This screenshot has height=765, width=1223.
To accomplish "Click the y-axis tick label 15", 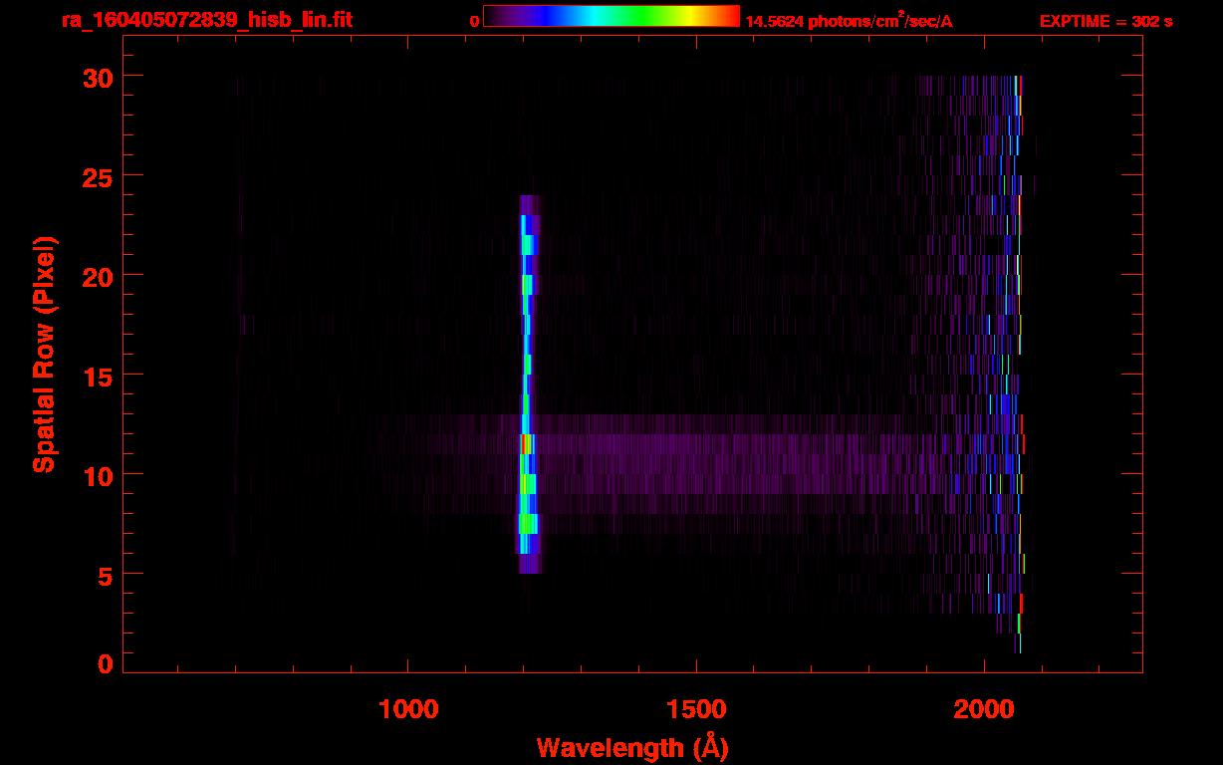I will 97,376.
